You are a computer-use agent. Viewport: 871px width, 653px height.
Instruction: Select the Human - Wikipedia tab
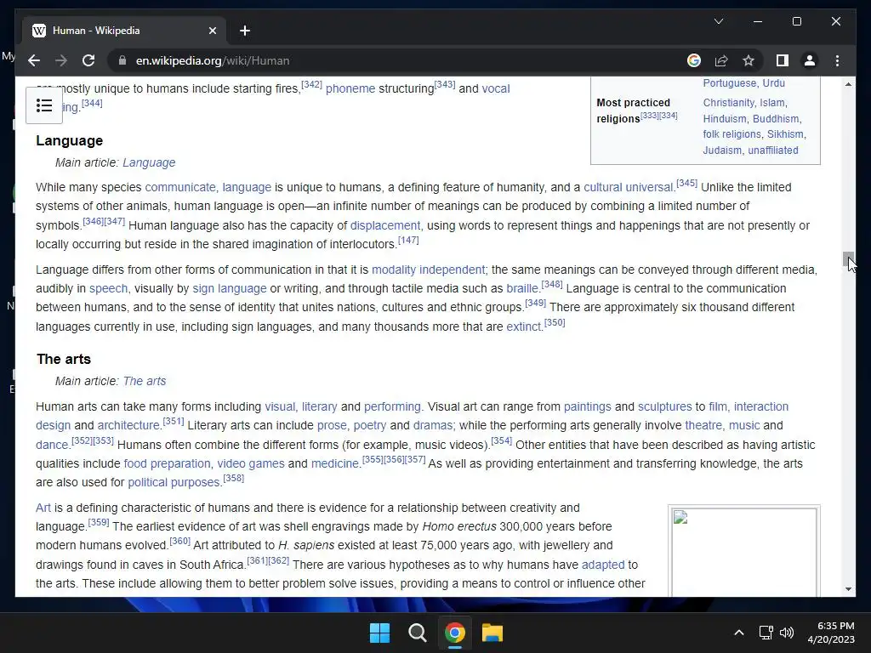(124, 31)
